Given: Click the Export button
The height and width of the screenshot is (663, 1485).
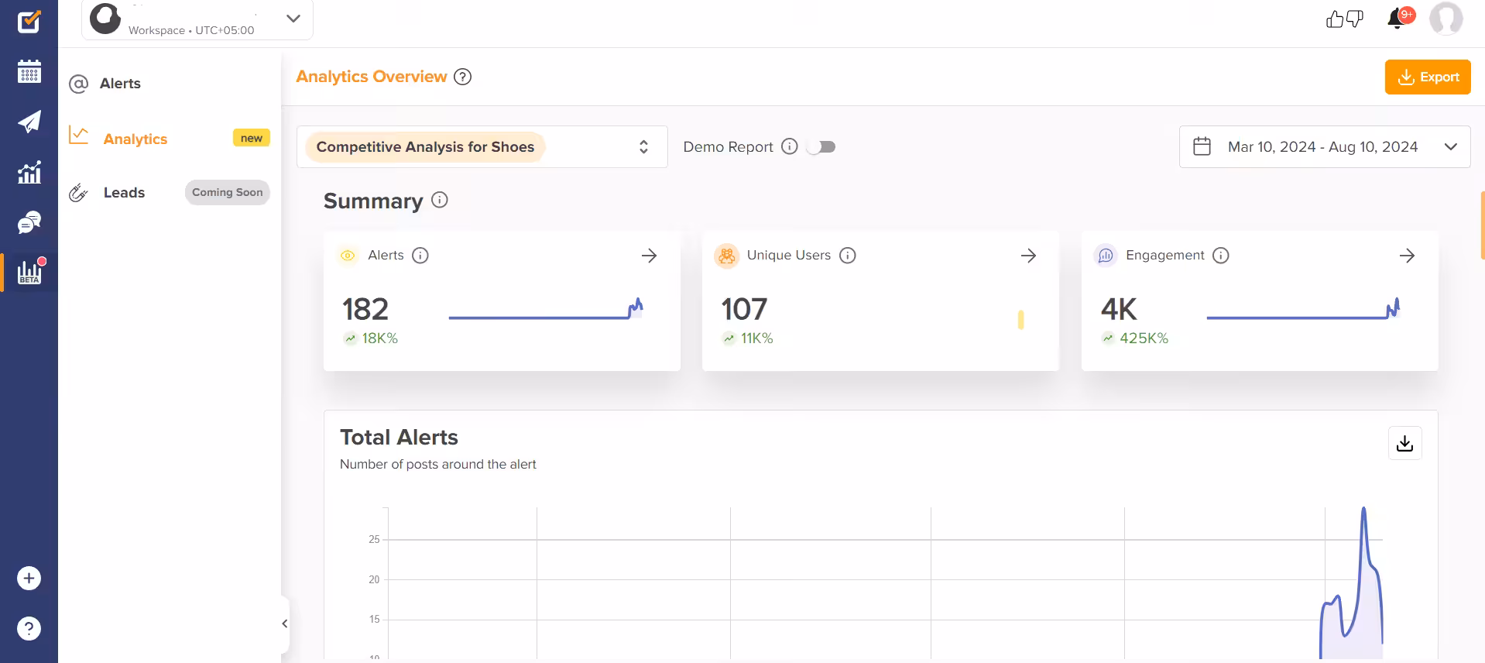Looking at the screenshot, I should [1427, 77].
